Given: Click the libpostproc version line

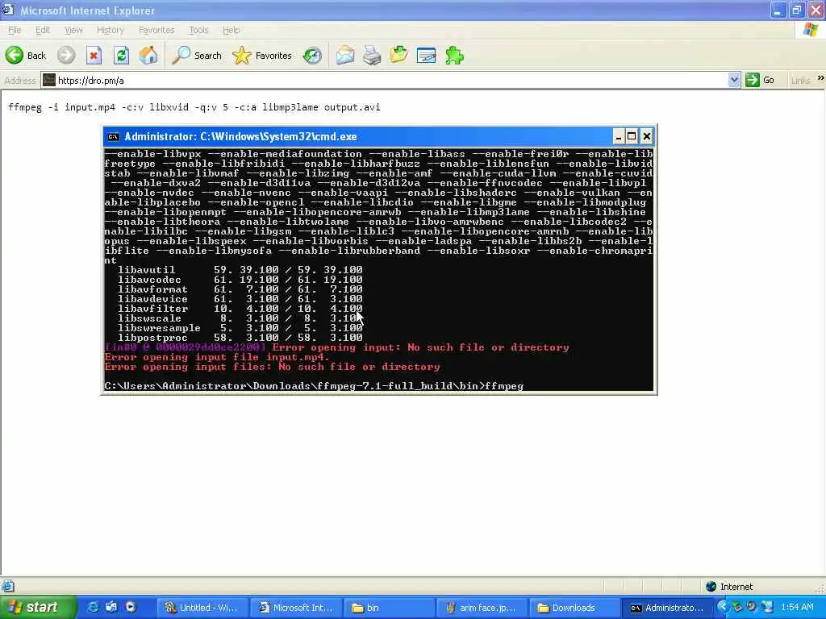Looking at the screenshot, I should 240,338.
